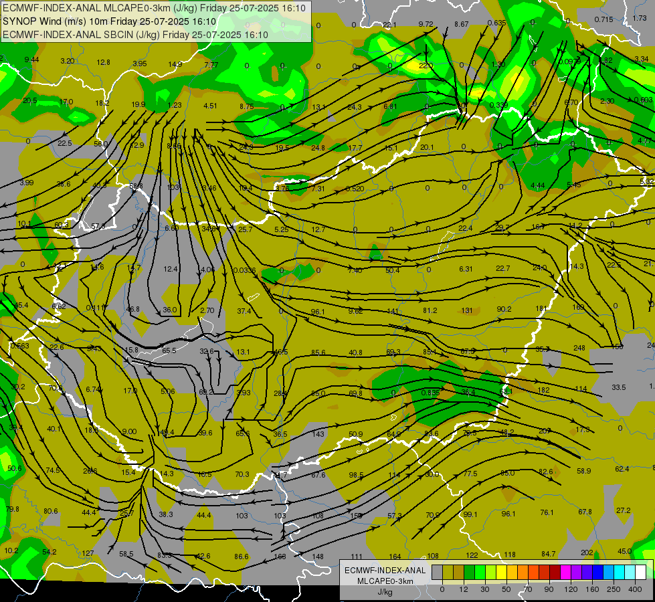
Task: Click the legend scale value '160'
Action: [x=592, y=589]
